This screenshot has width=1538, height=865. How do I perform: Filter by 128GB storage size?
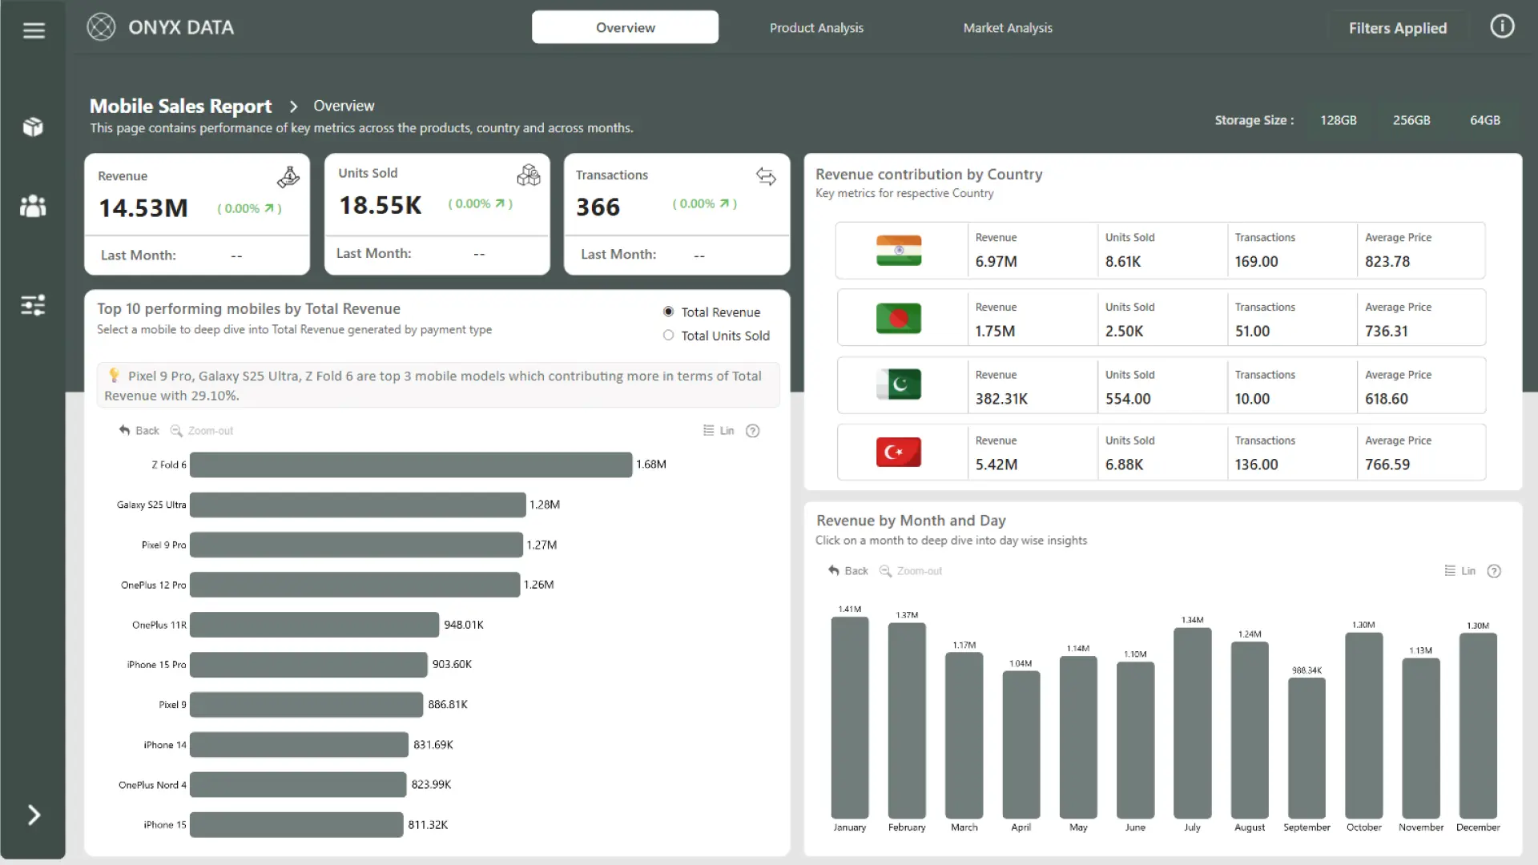tap(1338, 120)
